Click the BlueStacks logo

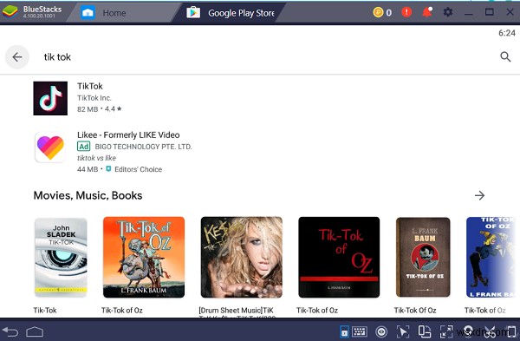coord(10,12)
